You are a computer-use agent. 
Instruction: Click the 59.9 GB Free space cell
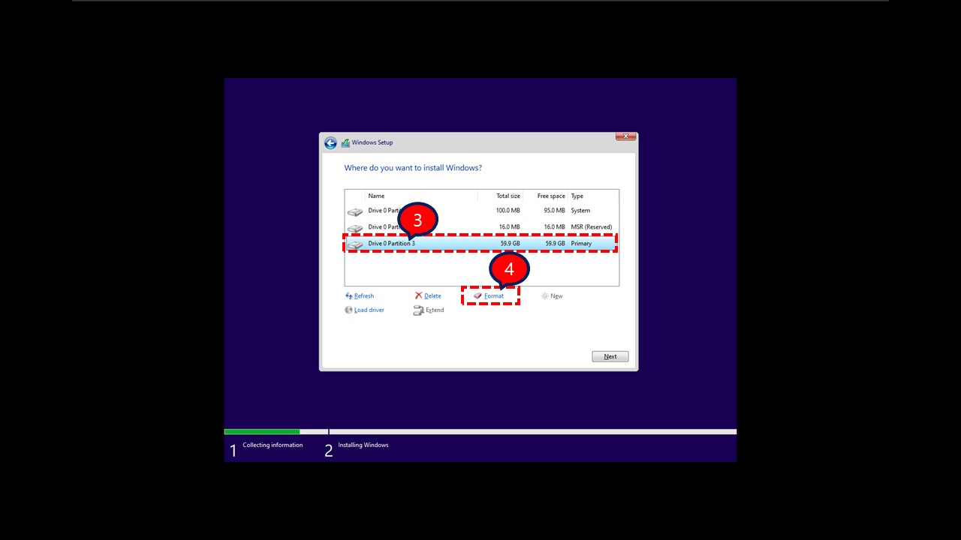(x=556, y=243)
